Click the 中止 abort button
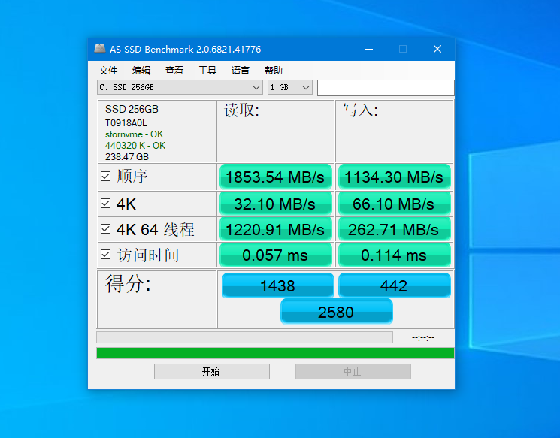The height and width of the screenshot is (438, 560). (353, 372)
